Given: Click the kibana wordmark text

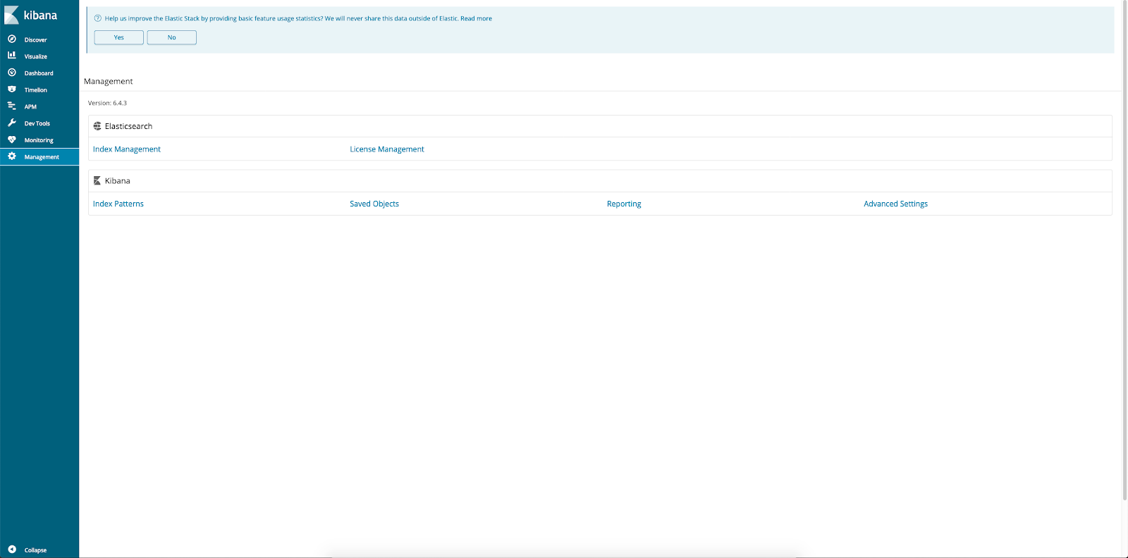Looking at the screenshot, I should click(40, 15).
